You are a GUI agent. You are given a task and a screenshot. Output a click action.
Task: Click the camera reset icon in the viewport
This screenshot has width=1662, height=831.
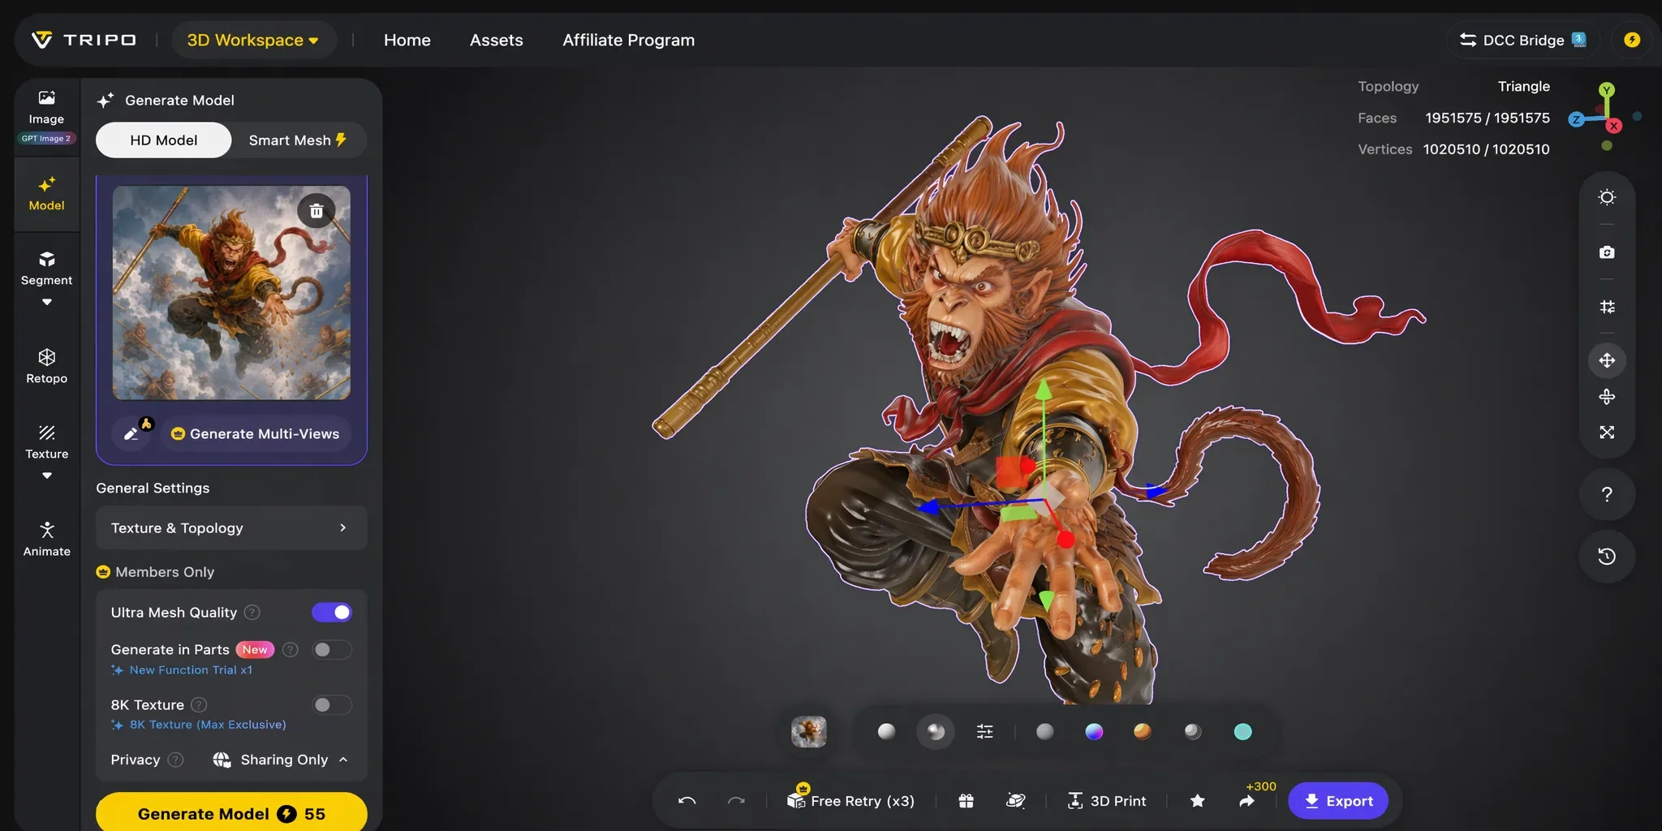coord(1607,252)
